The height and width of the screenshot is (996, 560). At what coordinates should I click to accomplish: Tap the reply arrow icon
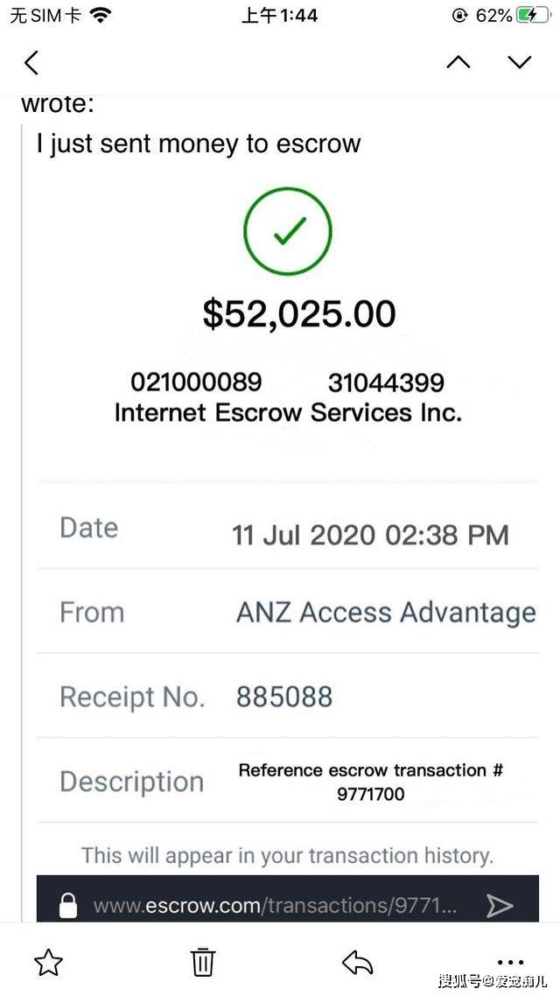click(x=357, y=963)
